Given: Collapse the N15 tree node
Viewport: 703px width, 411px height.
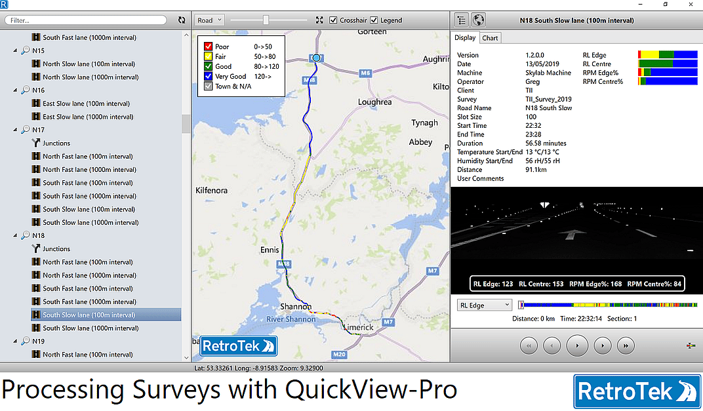Looking at the screenshot, I should tap(15, 50).
